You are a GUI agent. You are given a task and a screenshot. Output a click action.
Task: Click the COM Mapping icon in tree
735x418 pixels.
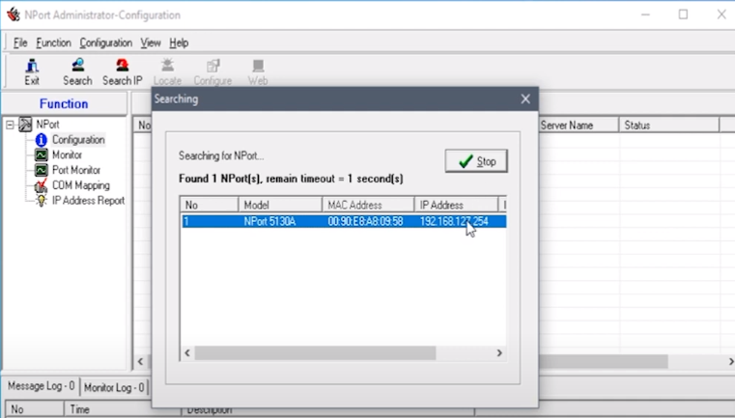[x=42, y=185]
